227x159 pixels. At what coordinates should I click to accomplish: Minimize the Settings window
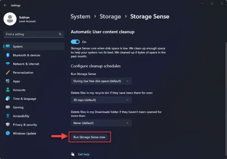202,4
